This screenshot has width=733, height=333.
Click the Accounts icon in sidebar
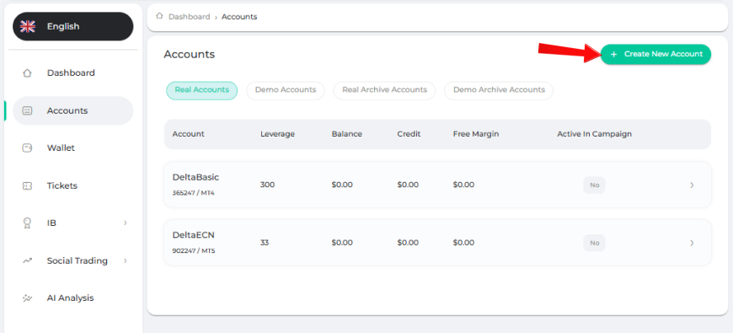pyautogui.click(x=27, y=110)
